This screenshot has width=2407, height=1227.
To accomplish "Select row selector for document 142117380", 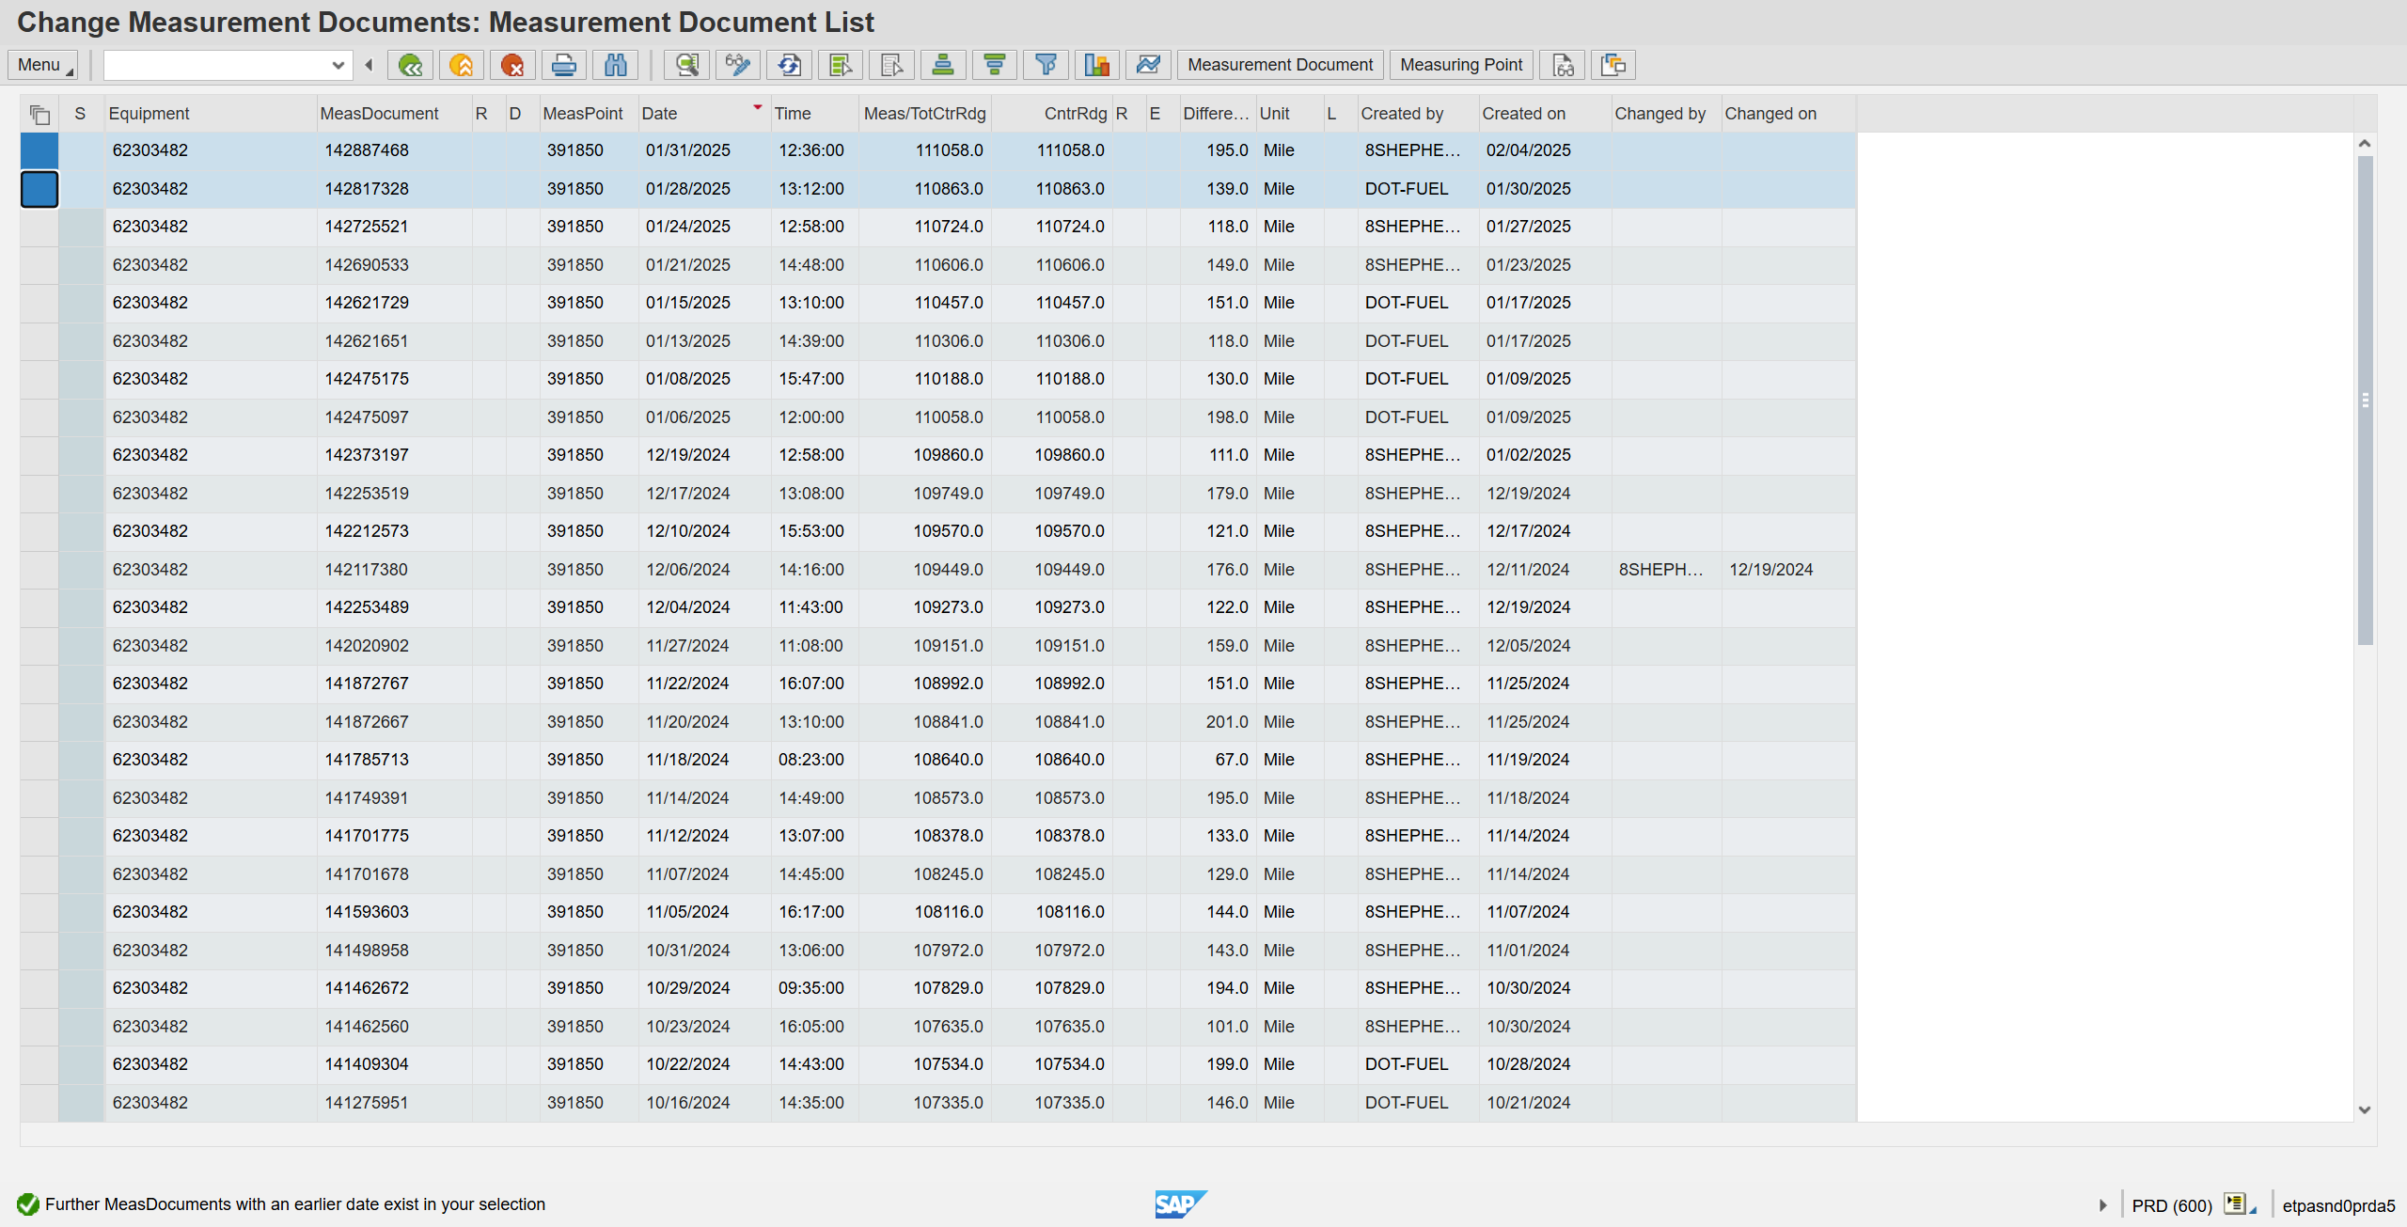I will point(39,570).
